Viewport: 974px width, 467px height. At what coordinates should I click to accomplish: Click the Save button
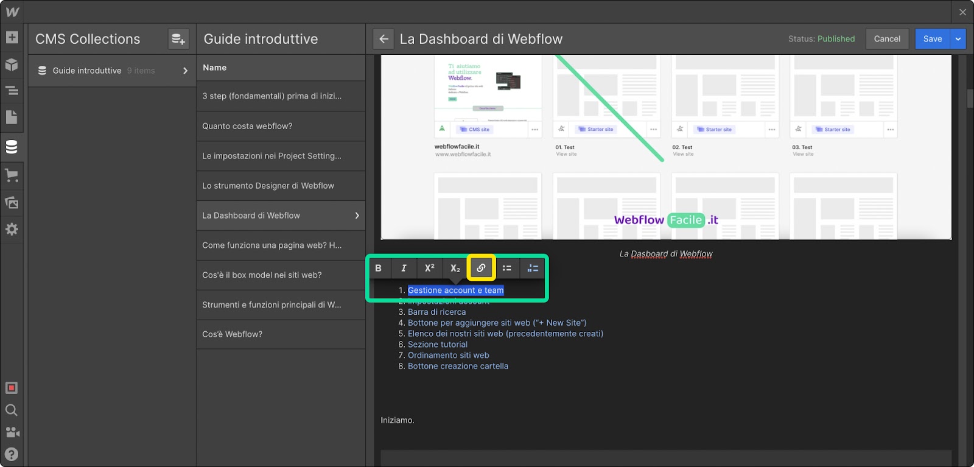pyautogui.click(x=933, y=39)
